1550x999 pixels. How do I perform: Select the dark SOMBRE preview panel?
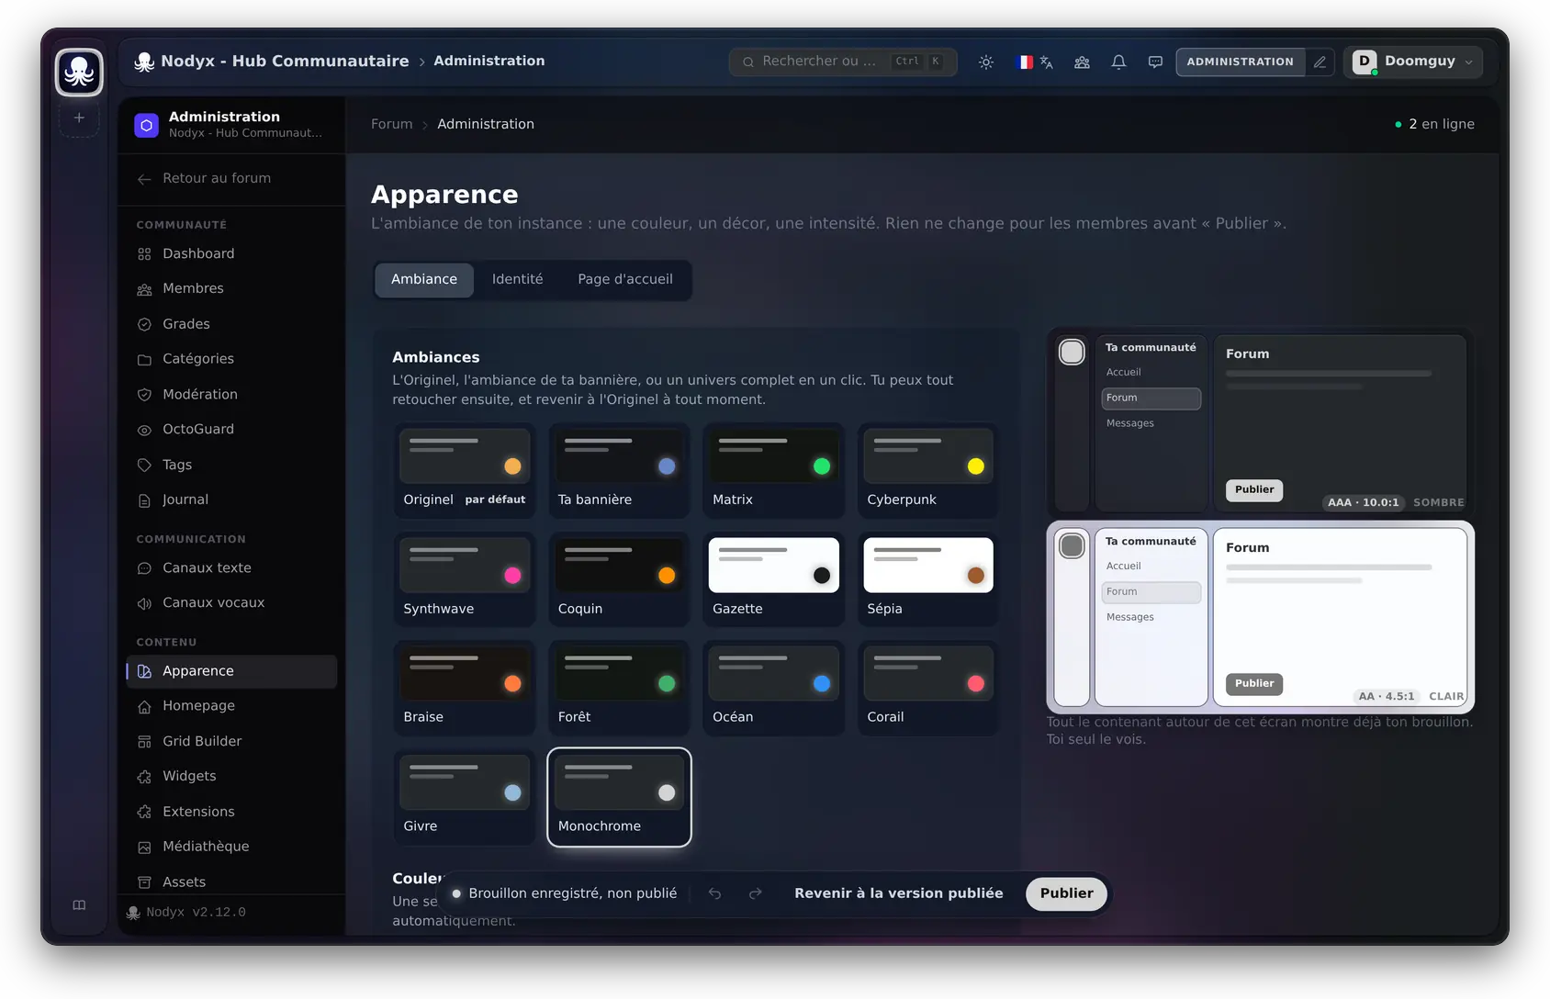[1260, 422]
